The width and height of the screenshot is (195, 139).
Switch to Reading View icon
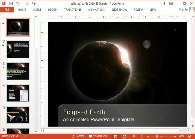133,136
